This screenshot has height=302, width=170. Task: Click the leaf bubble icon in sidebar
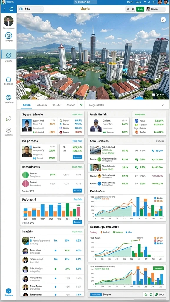point(9,119)
